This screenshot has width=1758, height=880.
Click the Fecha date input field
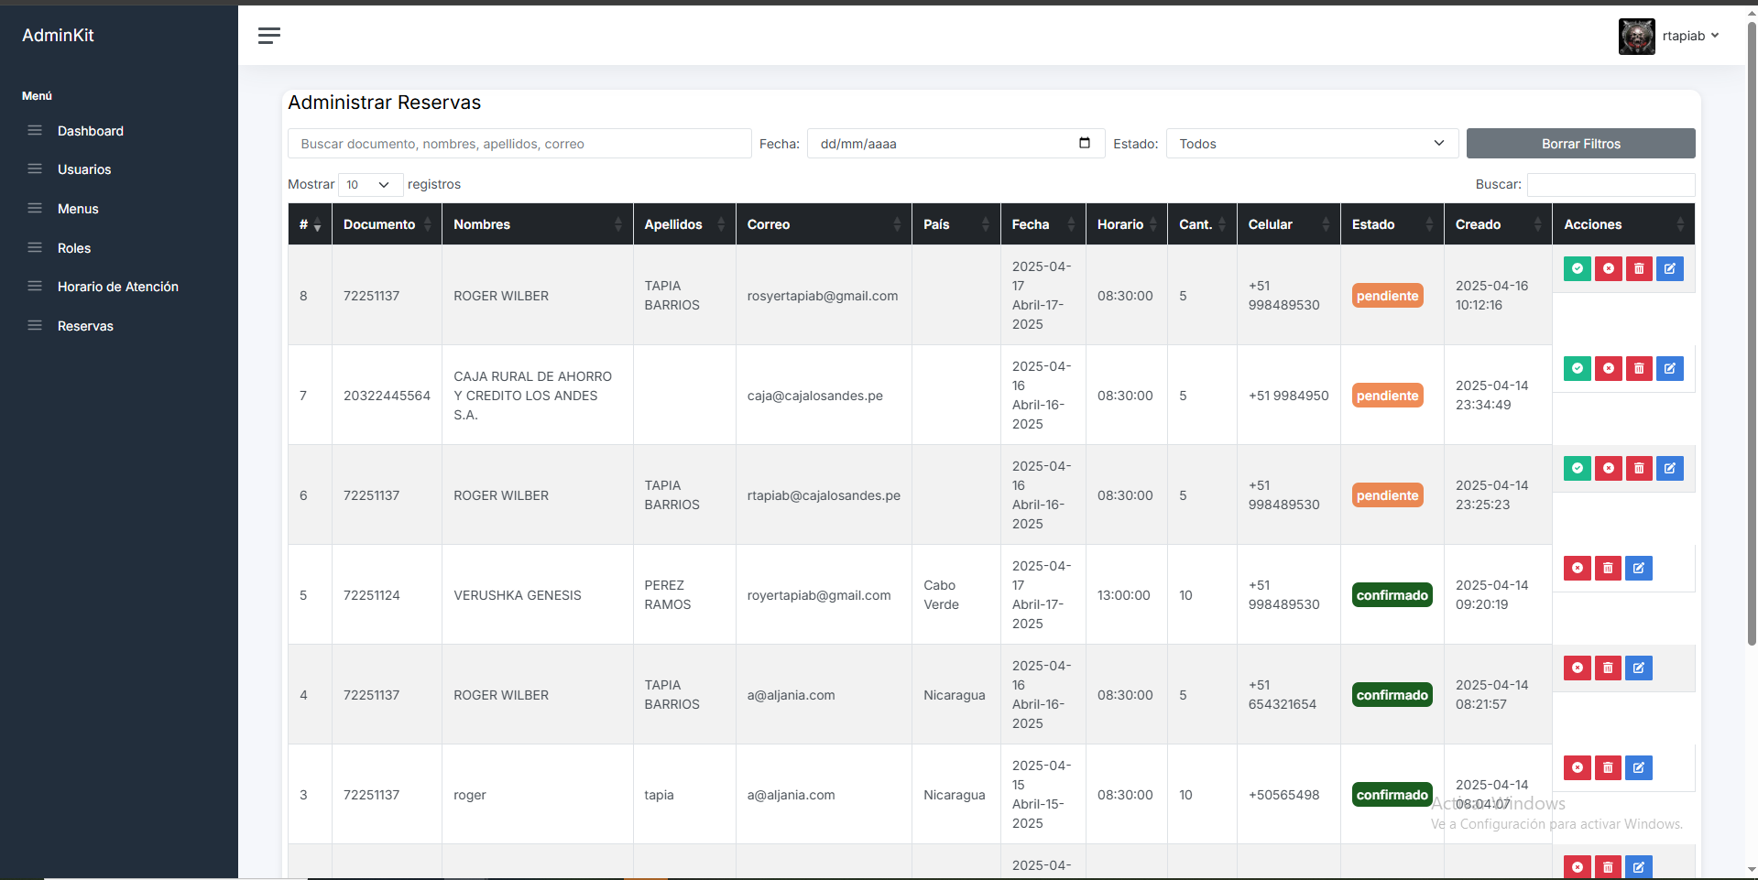click(x=955, y=144)
